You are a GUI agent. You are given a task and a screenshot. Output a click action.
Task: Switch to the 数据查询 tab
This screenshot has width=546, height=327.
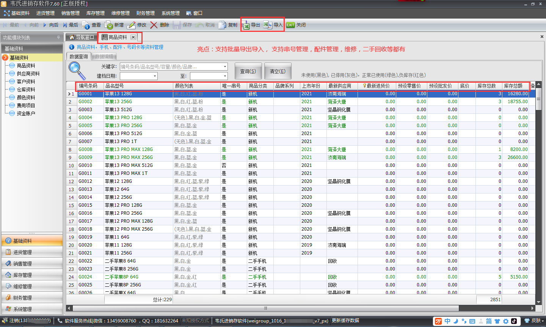click(79, 57)
